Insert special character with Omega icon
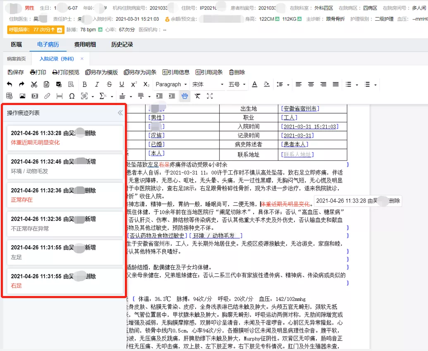The width and height of the screenshot is (428, 351). pos(72,96)
